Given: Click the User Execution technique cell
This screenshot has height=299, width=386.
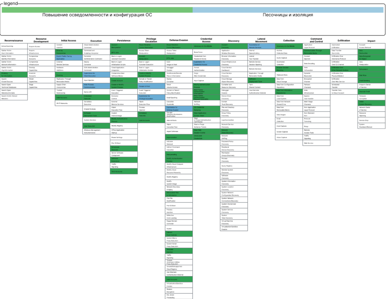Looking at the screenshot, I should click(x=96, y=126).
